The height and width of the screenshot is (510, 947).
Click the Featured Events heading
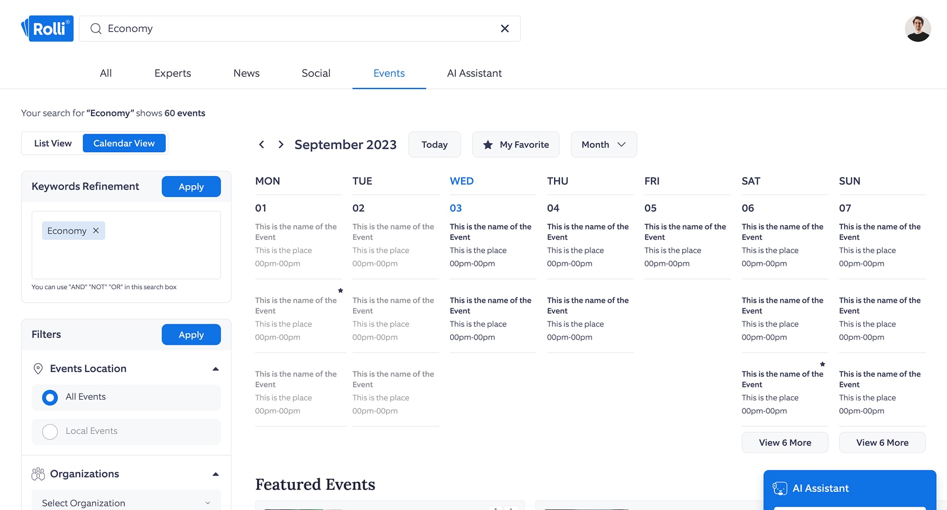pyautogui.click(x=315, y=484)
